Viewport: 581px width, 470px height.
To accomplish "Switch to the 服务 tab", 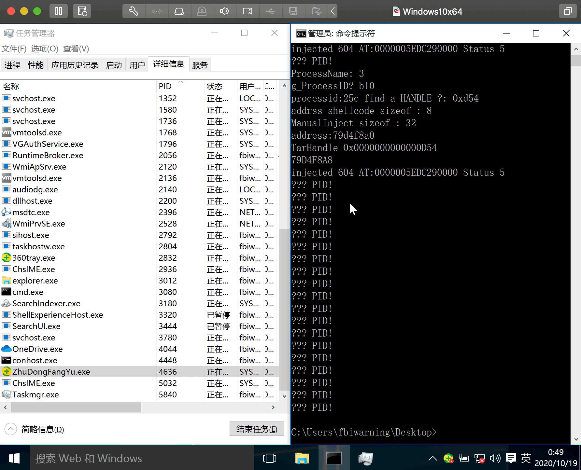I will click(x=200, y=65).
